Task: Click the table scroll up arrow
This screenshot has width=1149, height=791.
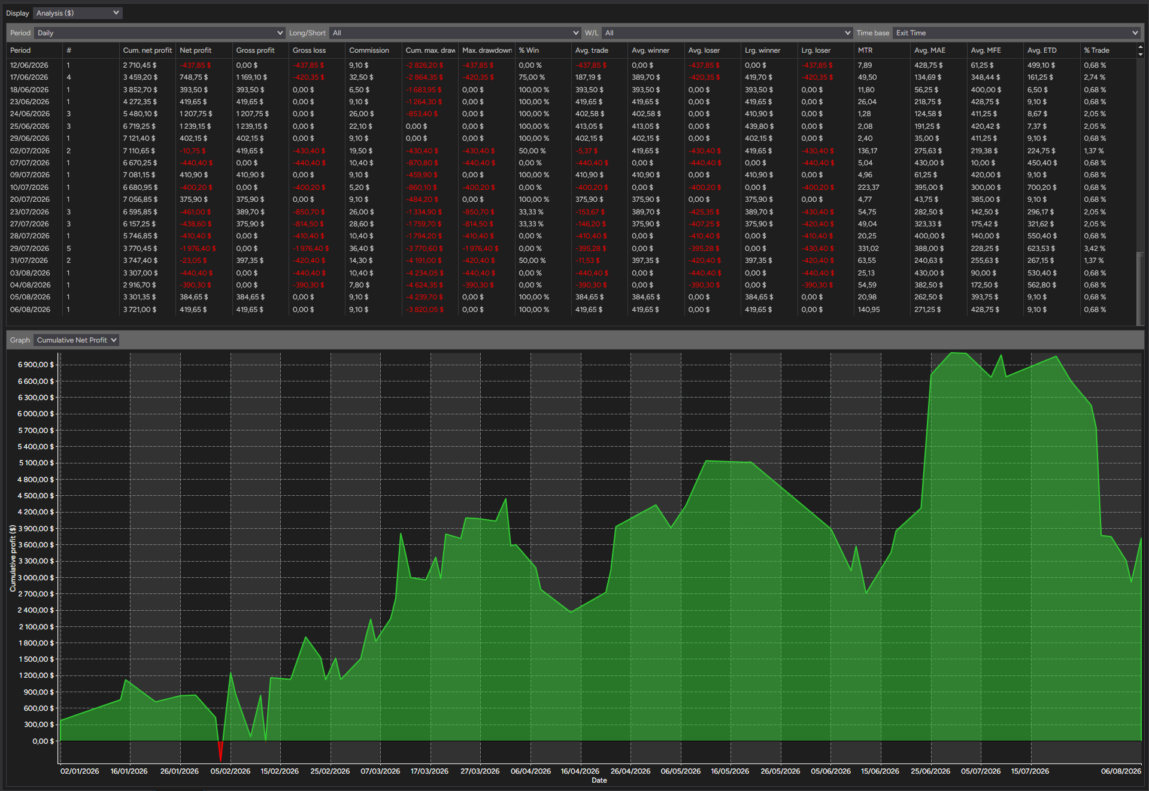Action: point(1141,47)
